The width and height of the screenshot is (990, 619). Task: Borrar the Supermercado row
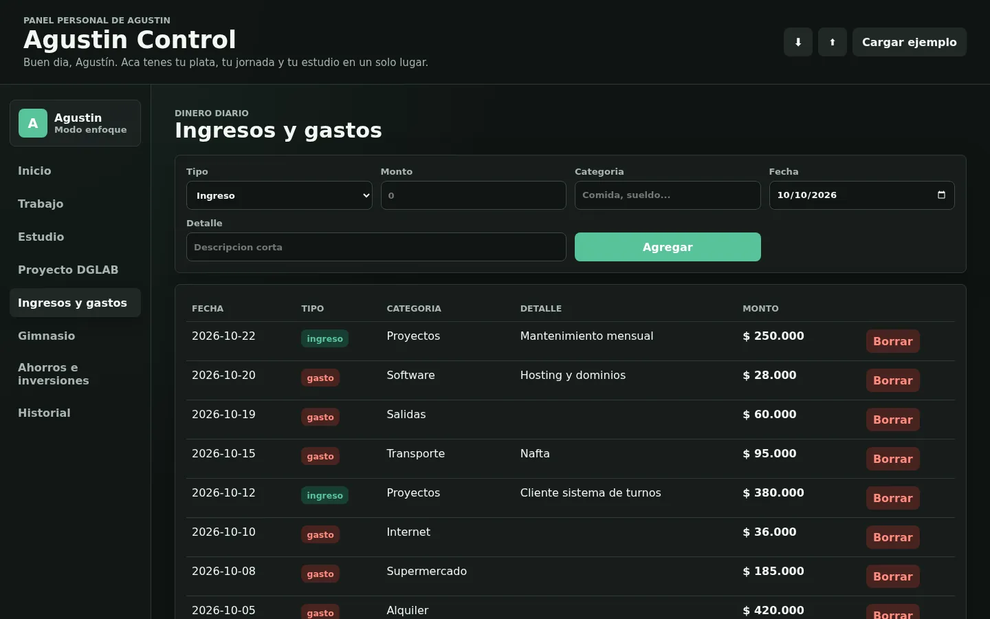click(892, 576)
